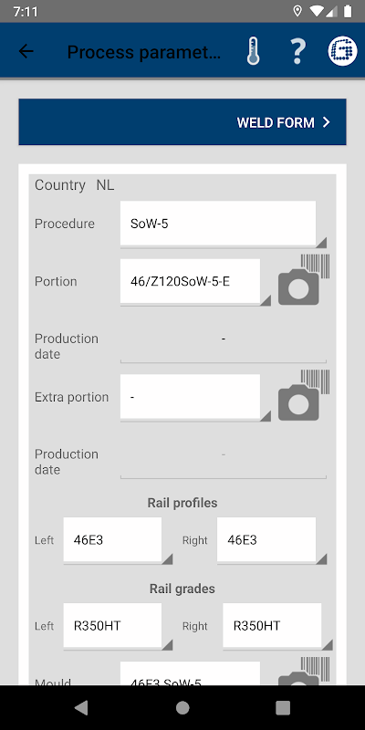365x730 pixels.
Task: Tap first Production date field
Action: point(224,346)
